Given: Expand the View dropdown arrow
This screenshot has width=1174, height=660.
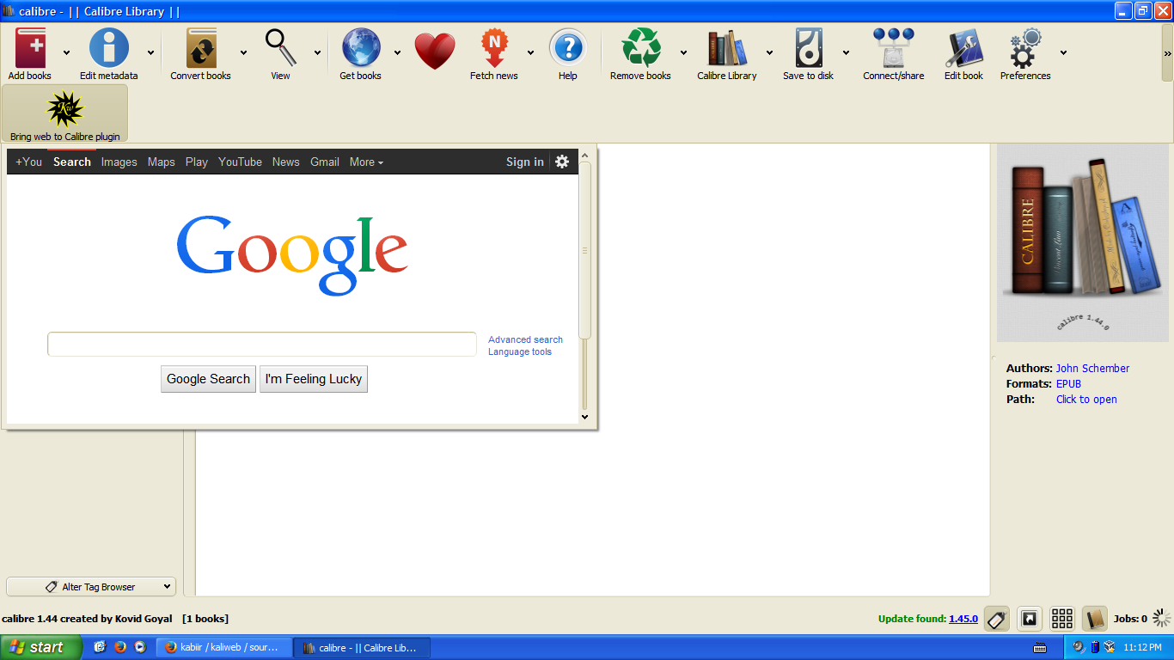Looking at the screenshot, I should [317, 52].
